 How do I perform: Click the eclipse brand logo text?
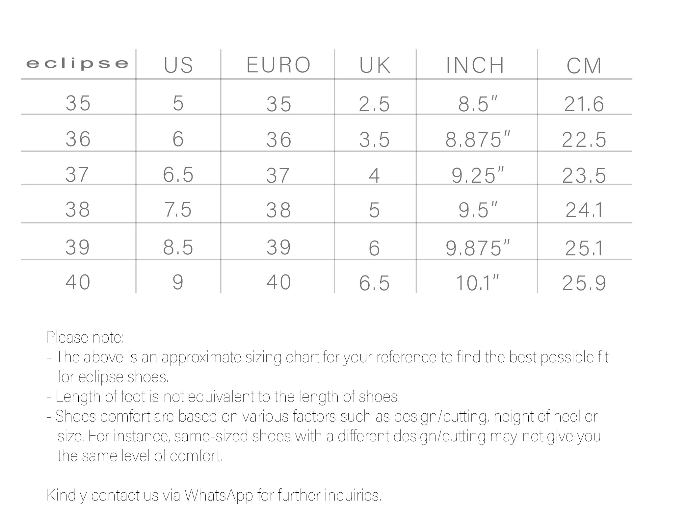click(x=77, y=63)
